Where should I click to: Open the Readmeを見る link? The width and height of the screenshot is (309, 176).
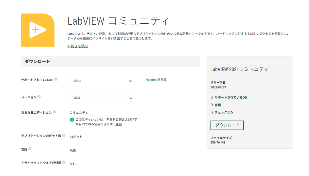pos(156,80)
